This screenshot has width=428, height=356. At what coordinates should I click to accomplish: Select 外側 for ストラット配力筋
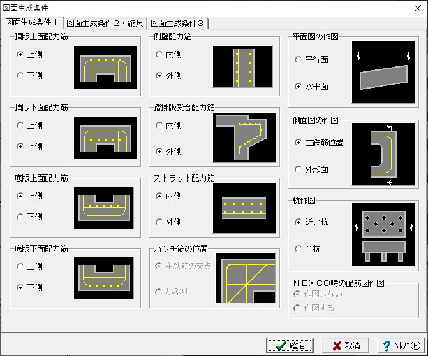(x=168, y=222)
